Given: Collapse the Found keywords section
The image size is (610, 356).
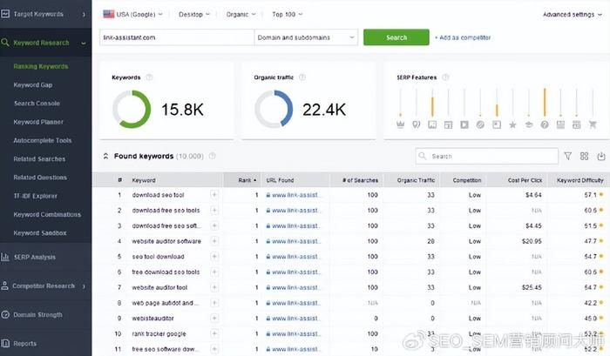Looking at the screenshot, I should 106,157.
